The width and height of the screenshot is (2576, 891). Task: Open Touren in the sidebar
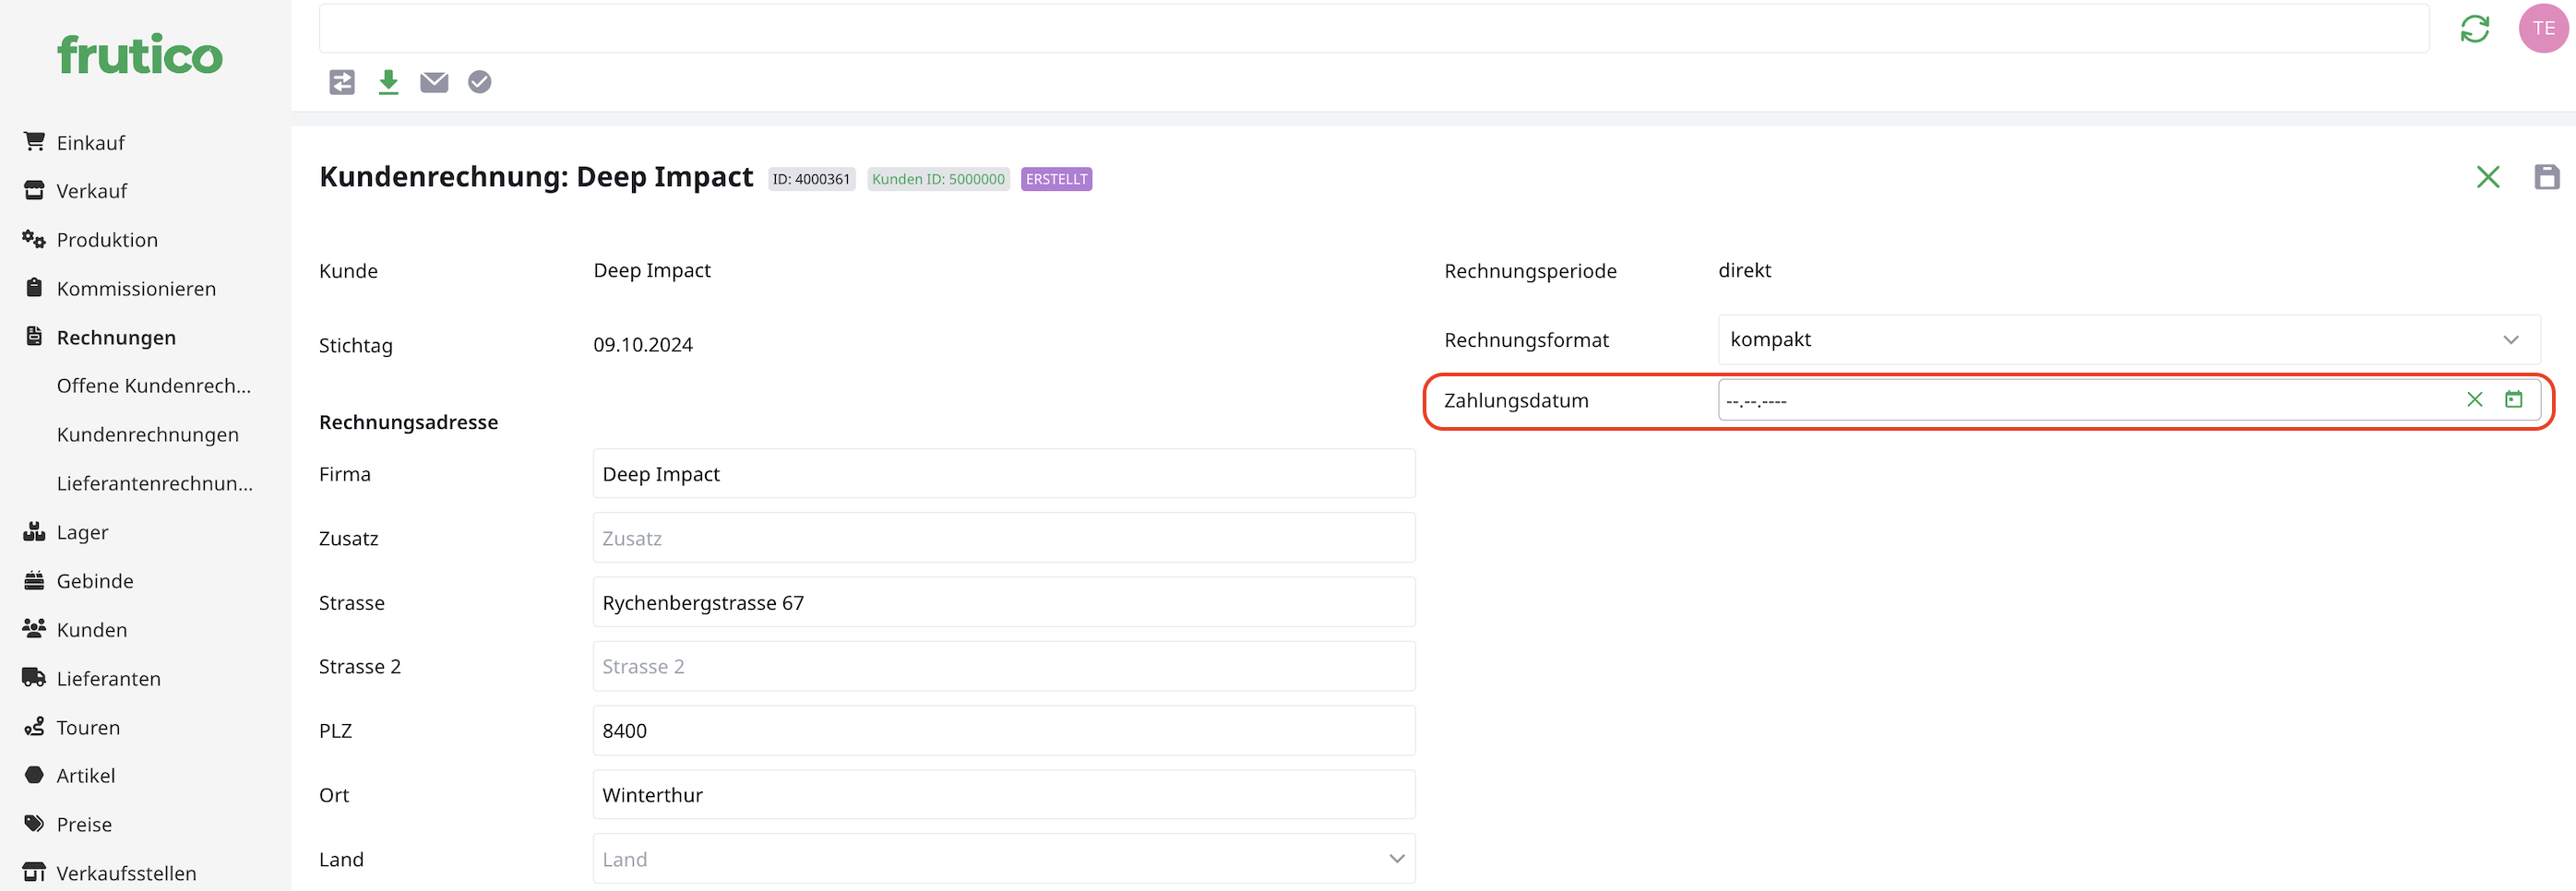coord(88,727)
